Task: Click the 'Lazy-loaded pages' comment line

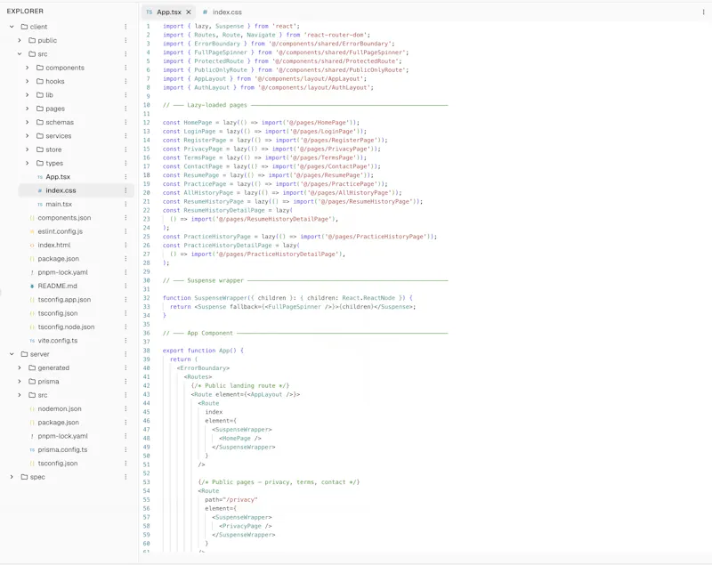Action: (305, 105)
